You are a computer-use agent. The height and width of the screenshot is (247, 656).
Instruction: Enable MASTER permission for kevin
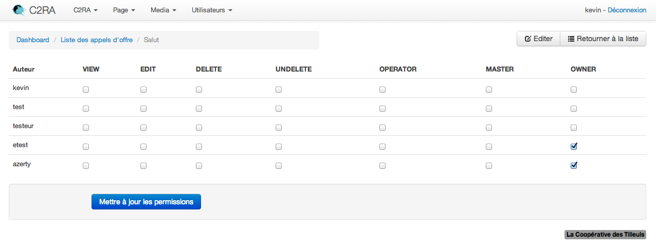coord(489,90)
